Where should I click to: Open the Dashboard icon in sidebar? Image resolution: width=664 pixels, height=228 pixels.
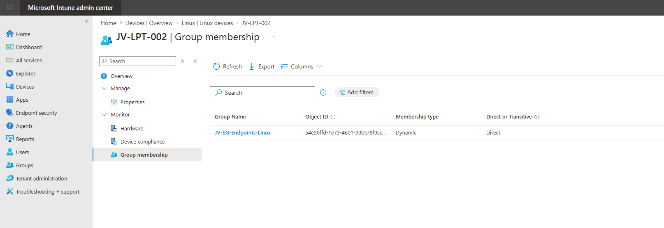point(10,47)
